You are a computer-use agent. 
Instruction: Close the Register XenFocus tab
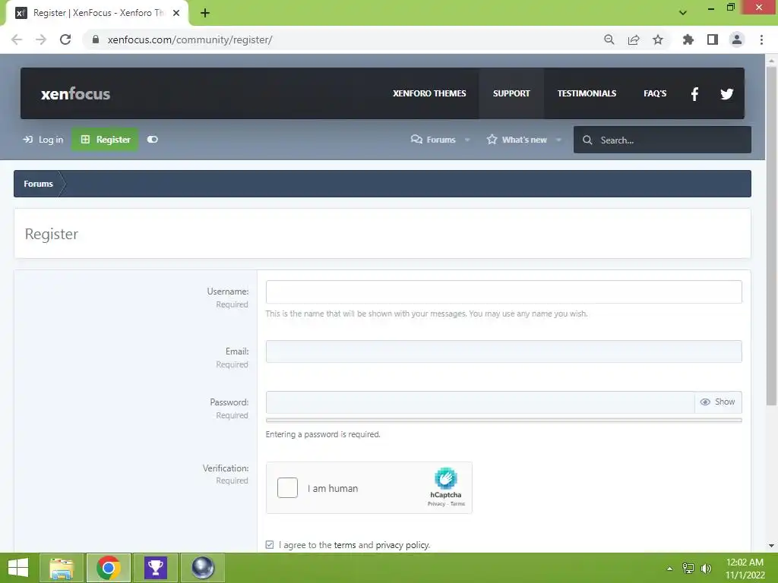coord(176,13)
